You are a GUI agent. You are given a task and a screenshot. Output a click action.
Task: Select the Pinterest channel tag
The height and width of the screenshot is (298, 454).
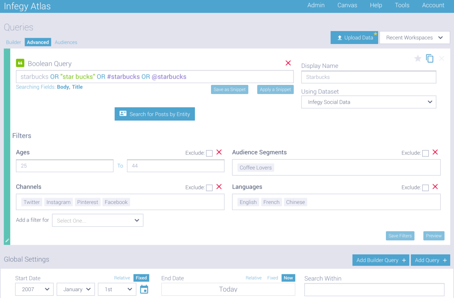(x=87, y=202)
